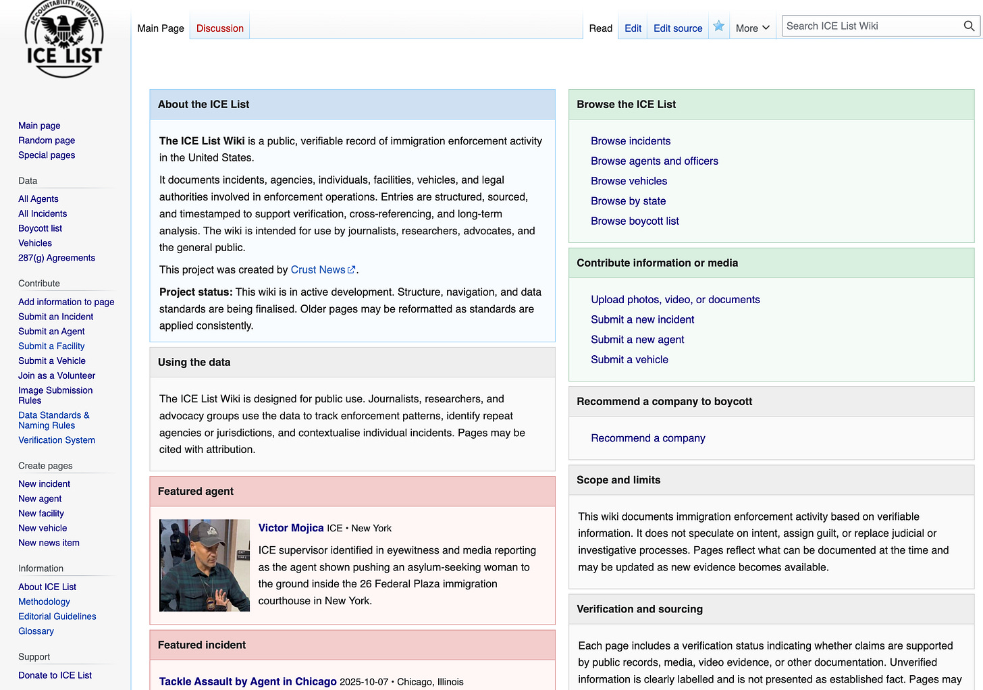Click Donate to ICE List
The height and width of the screenshot is (690, 983).
tap(55, 675)
